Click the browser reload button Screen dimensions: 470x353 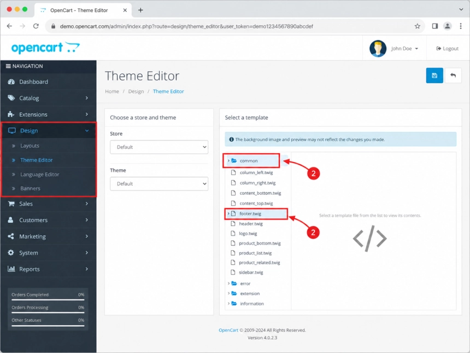point(36,26)
